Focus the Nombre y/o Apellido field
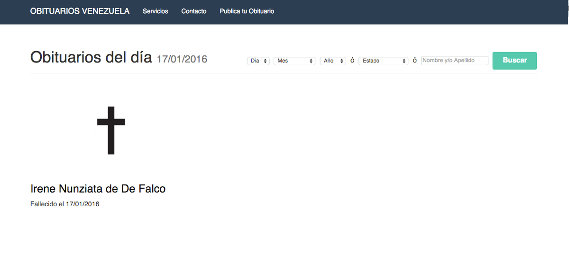Image resolution: width=569 pixels, height=263 pixels. 455,61
